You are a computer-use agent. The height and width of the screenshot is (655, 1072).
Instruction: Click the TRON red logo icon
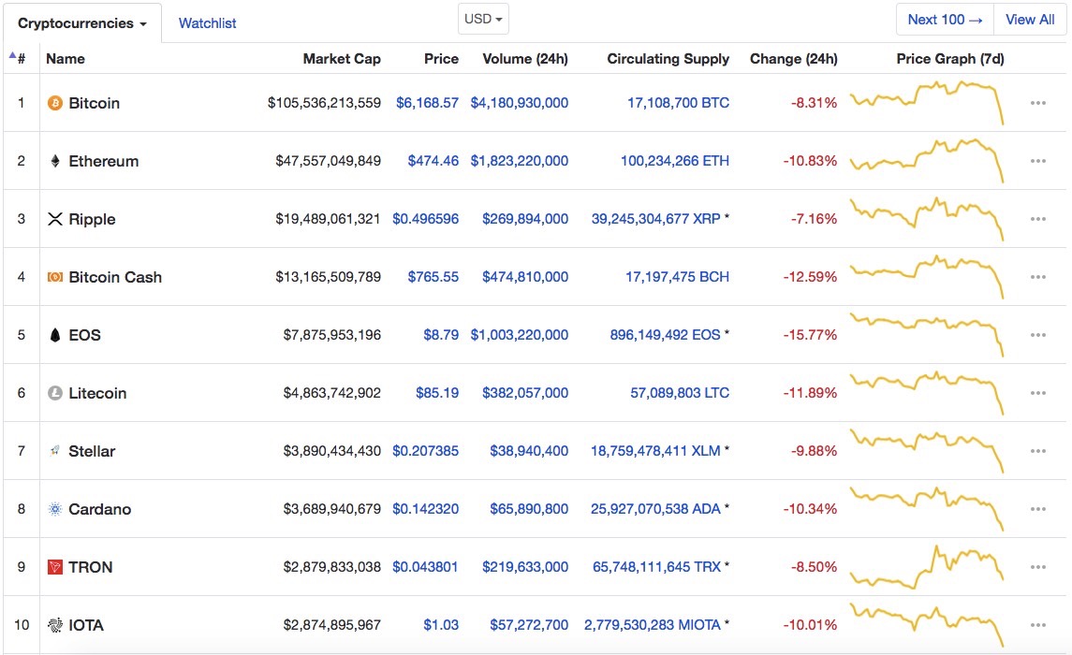click(x=54, y=567)
